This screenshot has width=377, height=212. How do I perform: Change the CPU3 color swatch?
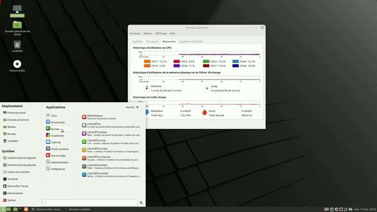coord(206,61)
